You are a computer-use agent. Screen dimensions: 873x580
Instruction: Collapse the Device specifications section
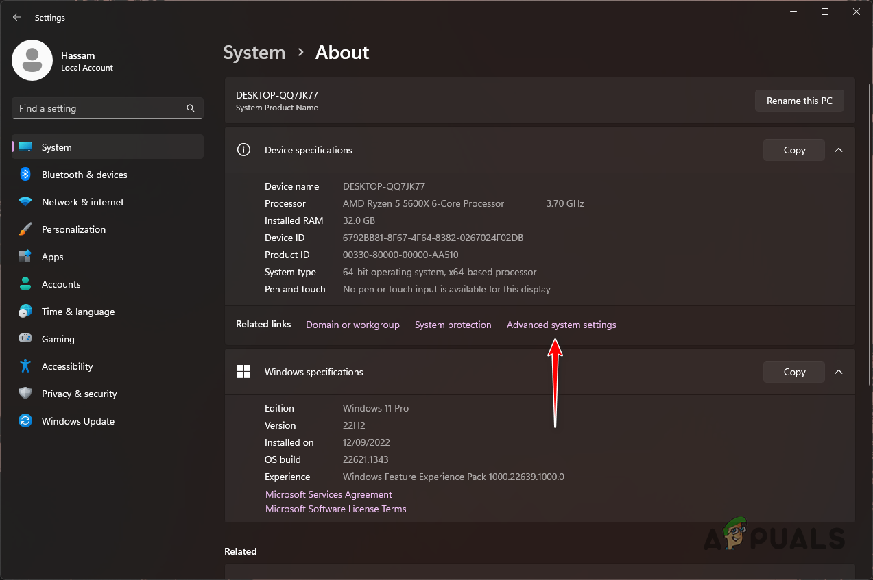pyautogui.click(x=839, y=150)
